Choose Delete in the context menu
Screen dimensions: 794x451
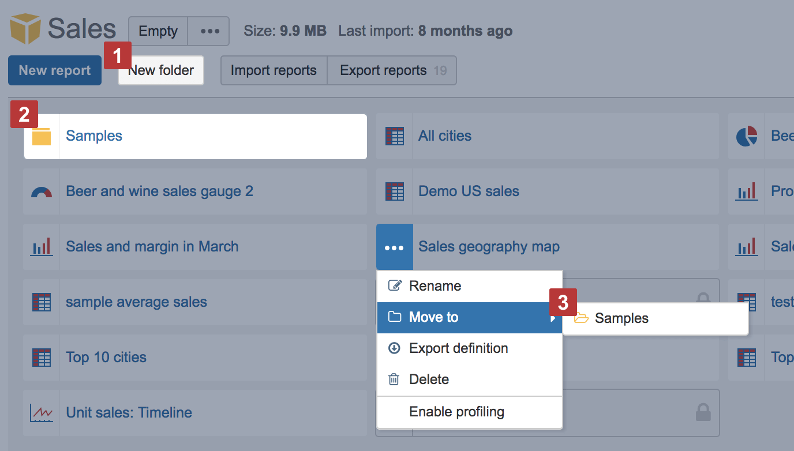[x=429, y=379]
